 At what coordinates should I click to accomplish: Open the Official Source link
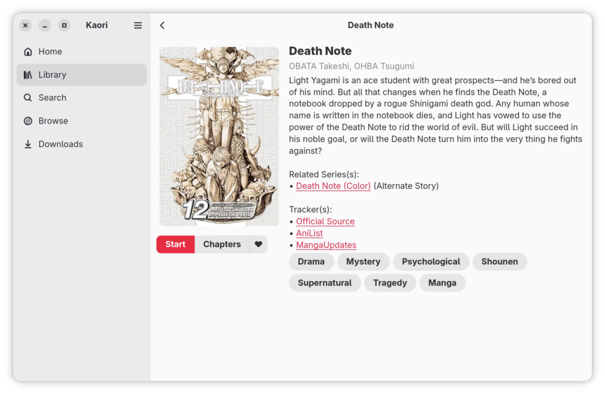(x=325, y=221)
